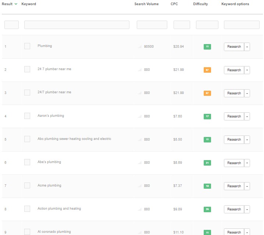Tick the Action plumbing and heating checkbox
The height and width of the screenshot is (235, 264).
coord(27,209)
